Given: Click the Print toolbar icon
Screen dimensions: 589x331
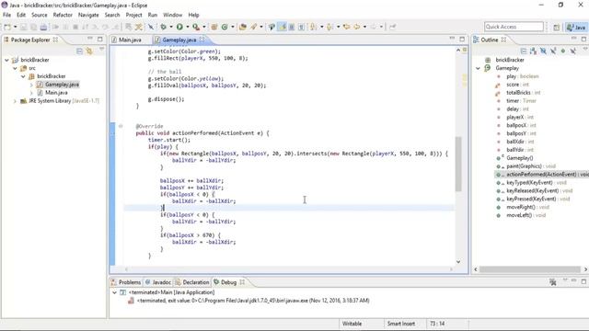Looking at the screenshot, I should point(43,27).
